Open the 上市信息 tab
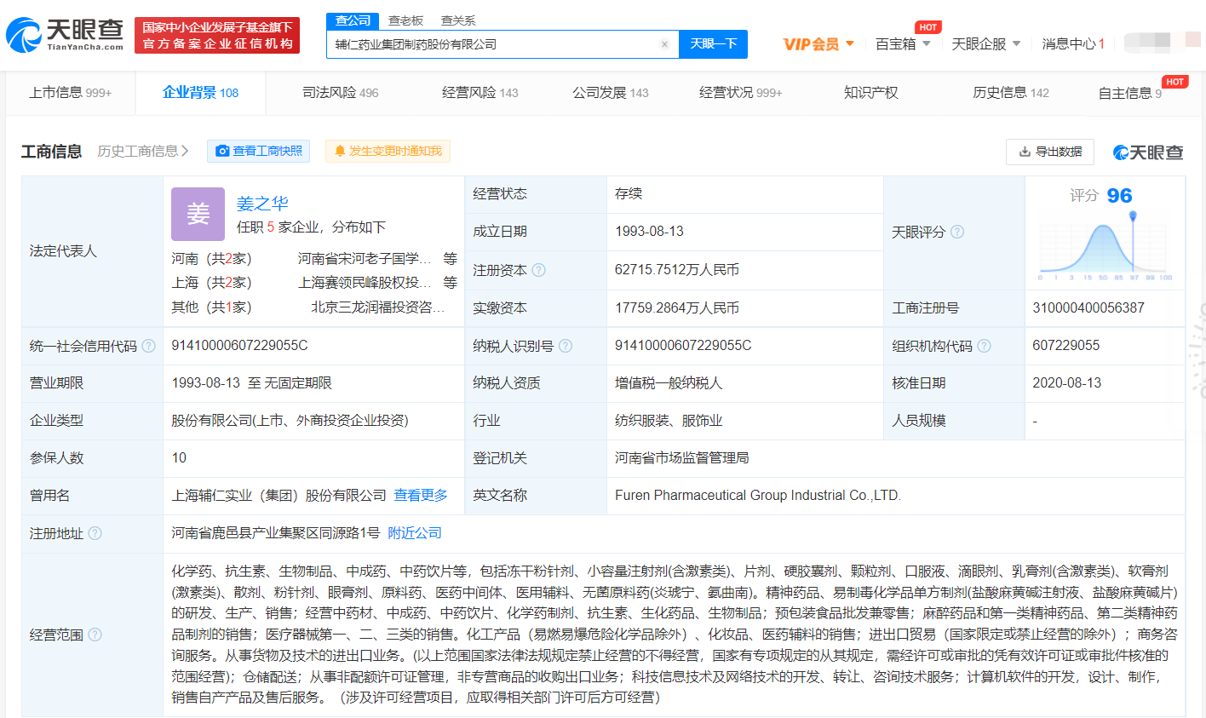The width and height of the screenshot is (1206, 718). point(71,92)
